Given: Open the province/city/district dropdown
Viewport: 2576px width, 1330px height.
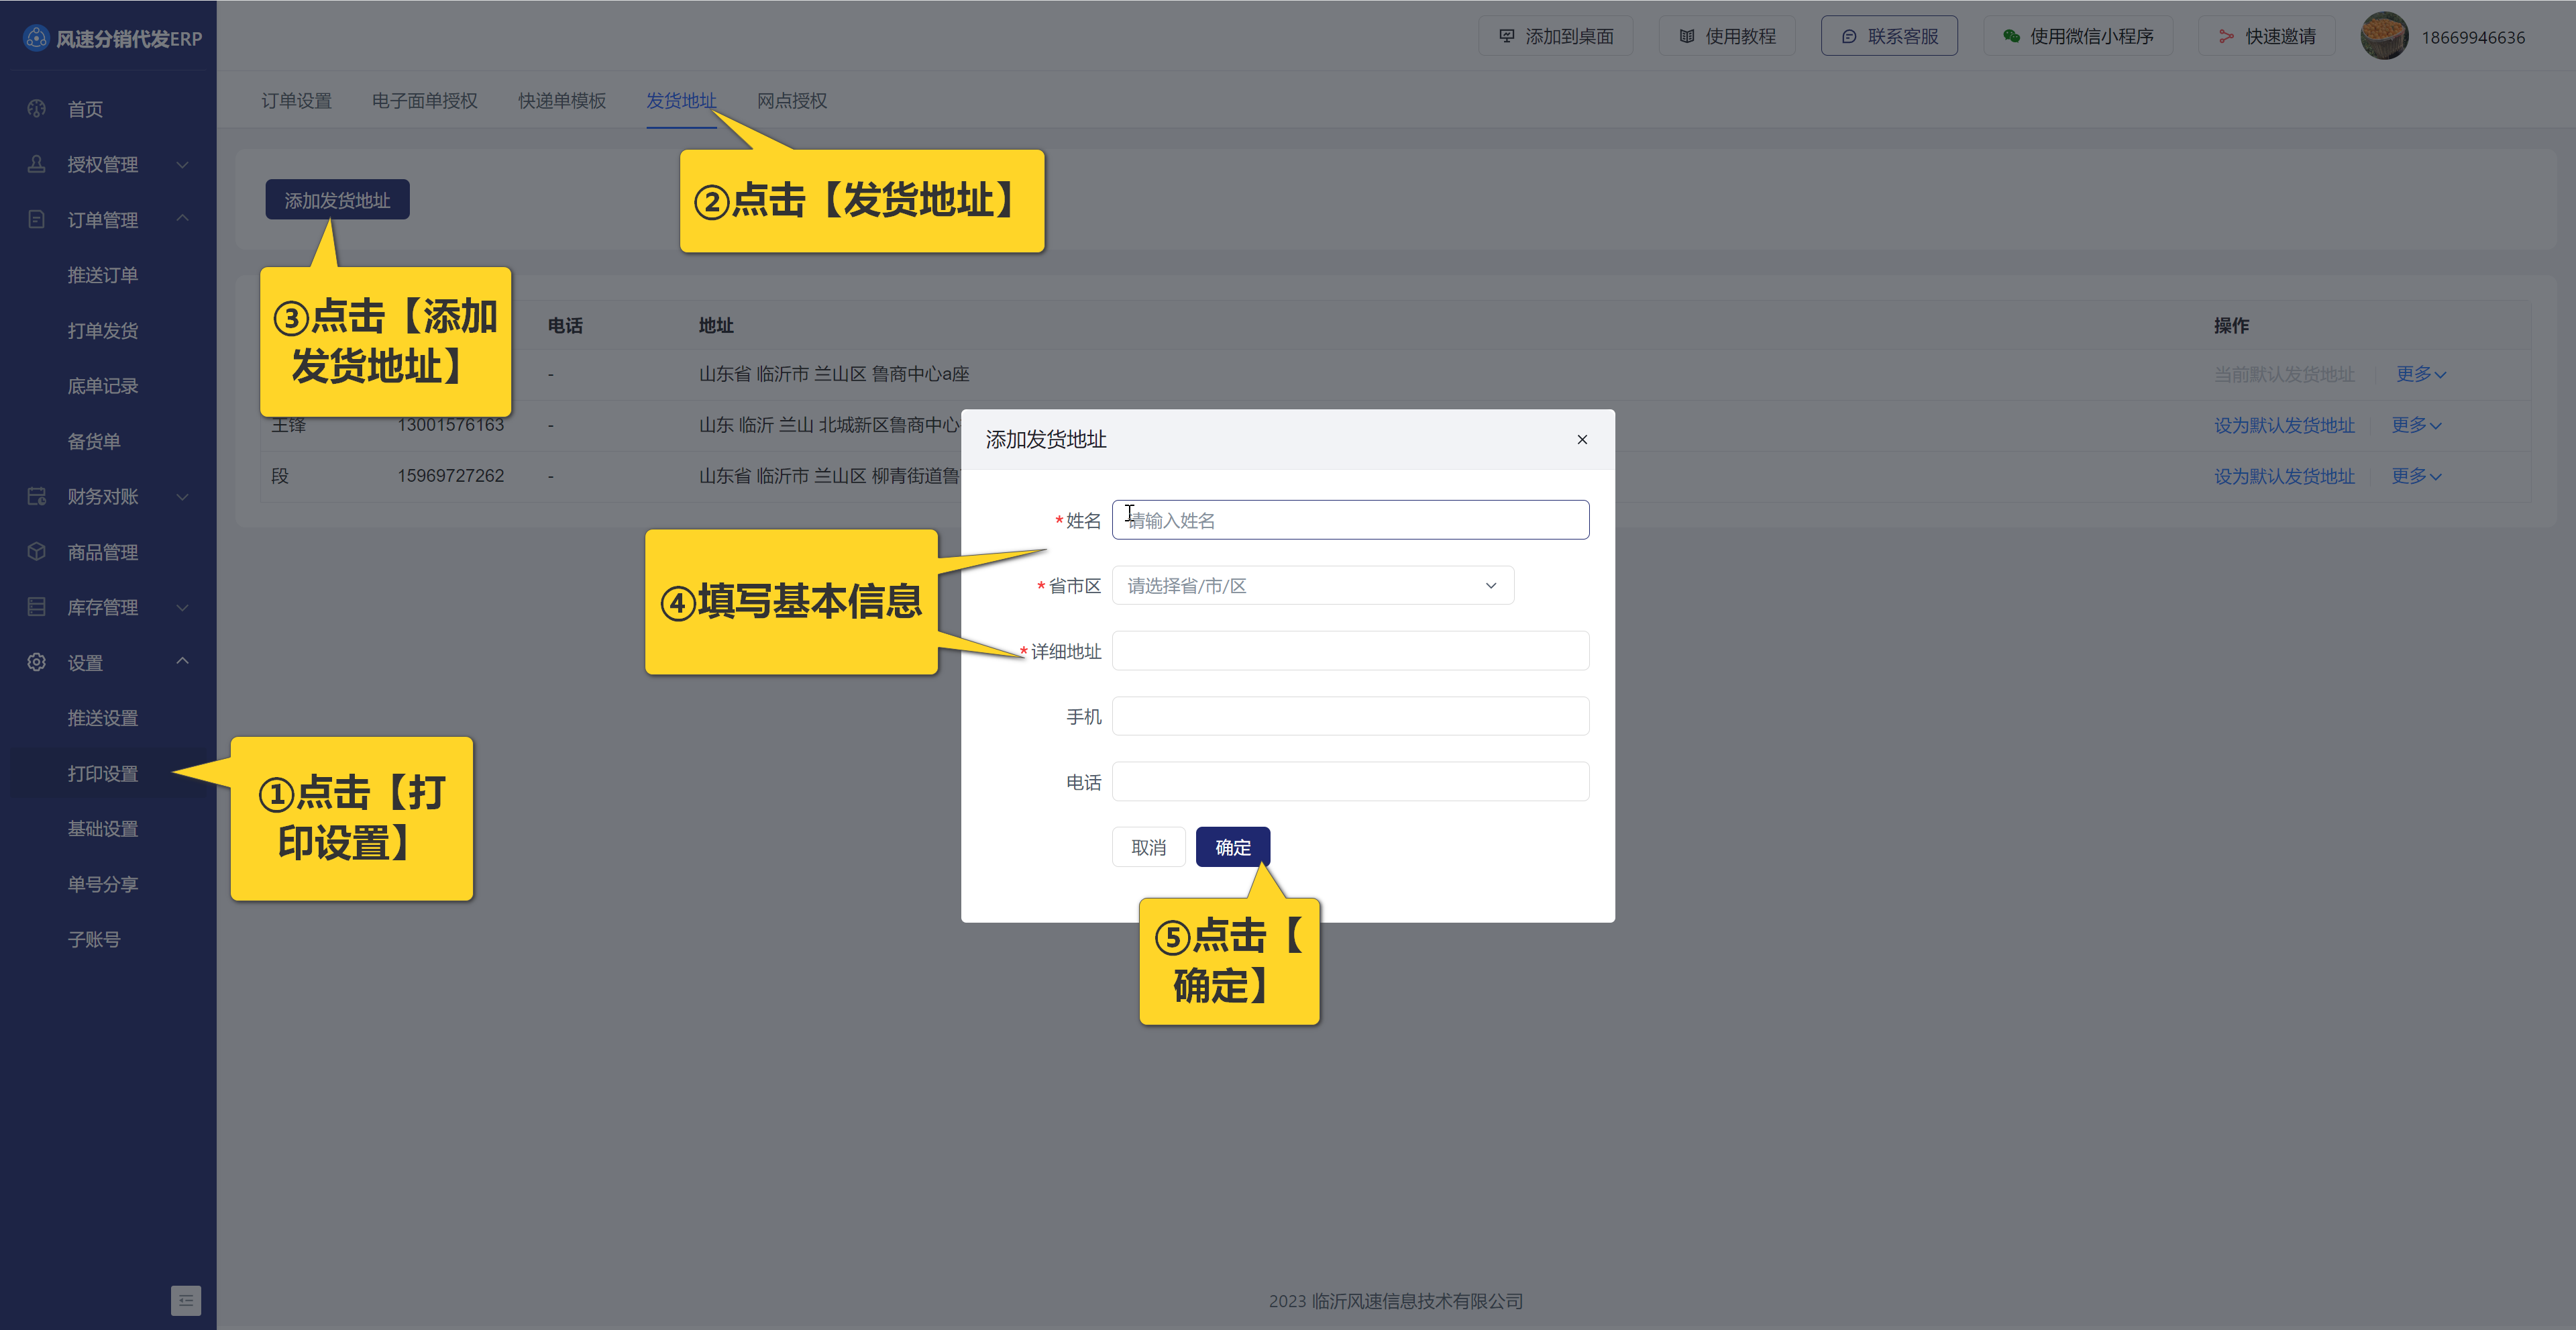Looking at the screenshot, I should 1312,586.
